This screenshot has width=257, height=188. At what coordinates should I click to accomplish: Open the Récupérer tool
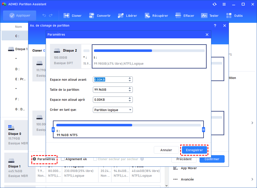click(x=156, y=16)
